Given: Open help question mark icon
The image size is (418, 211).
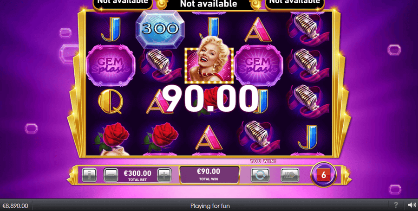Looking at the screenshot, I should (396, 205).
